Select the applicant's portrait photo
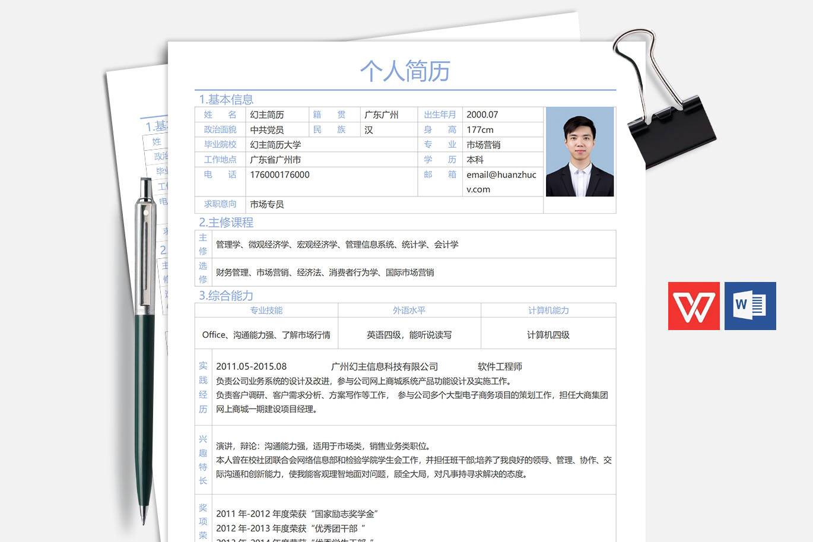 coord(579,151)
